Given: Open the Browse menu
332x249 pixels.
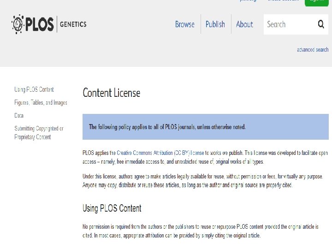Looking at the screenshot, I should [x=184, y=24].
